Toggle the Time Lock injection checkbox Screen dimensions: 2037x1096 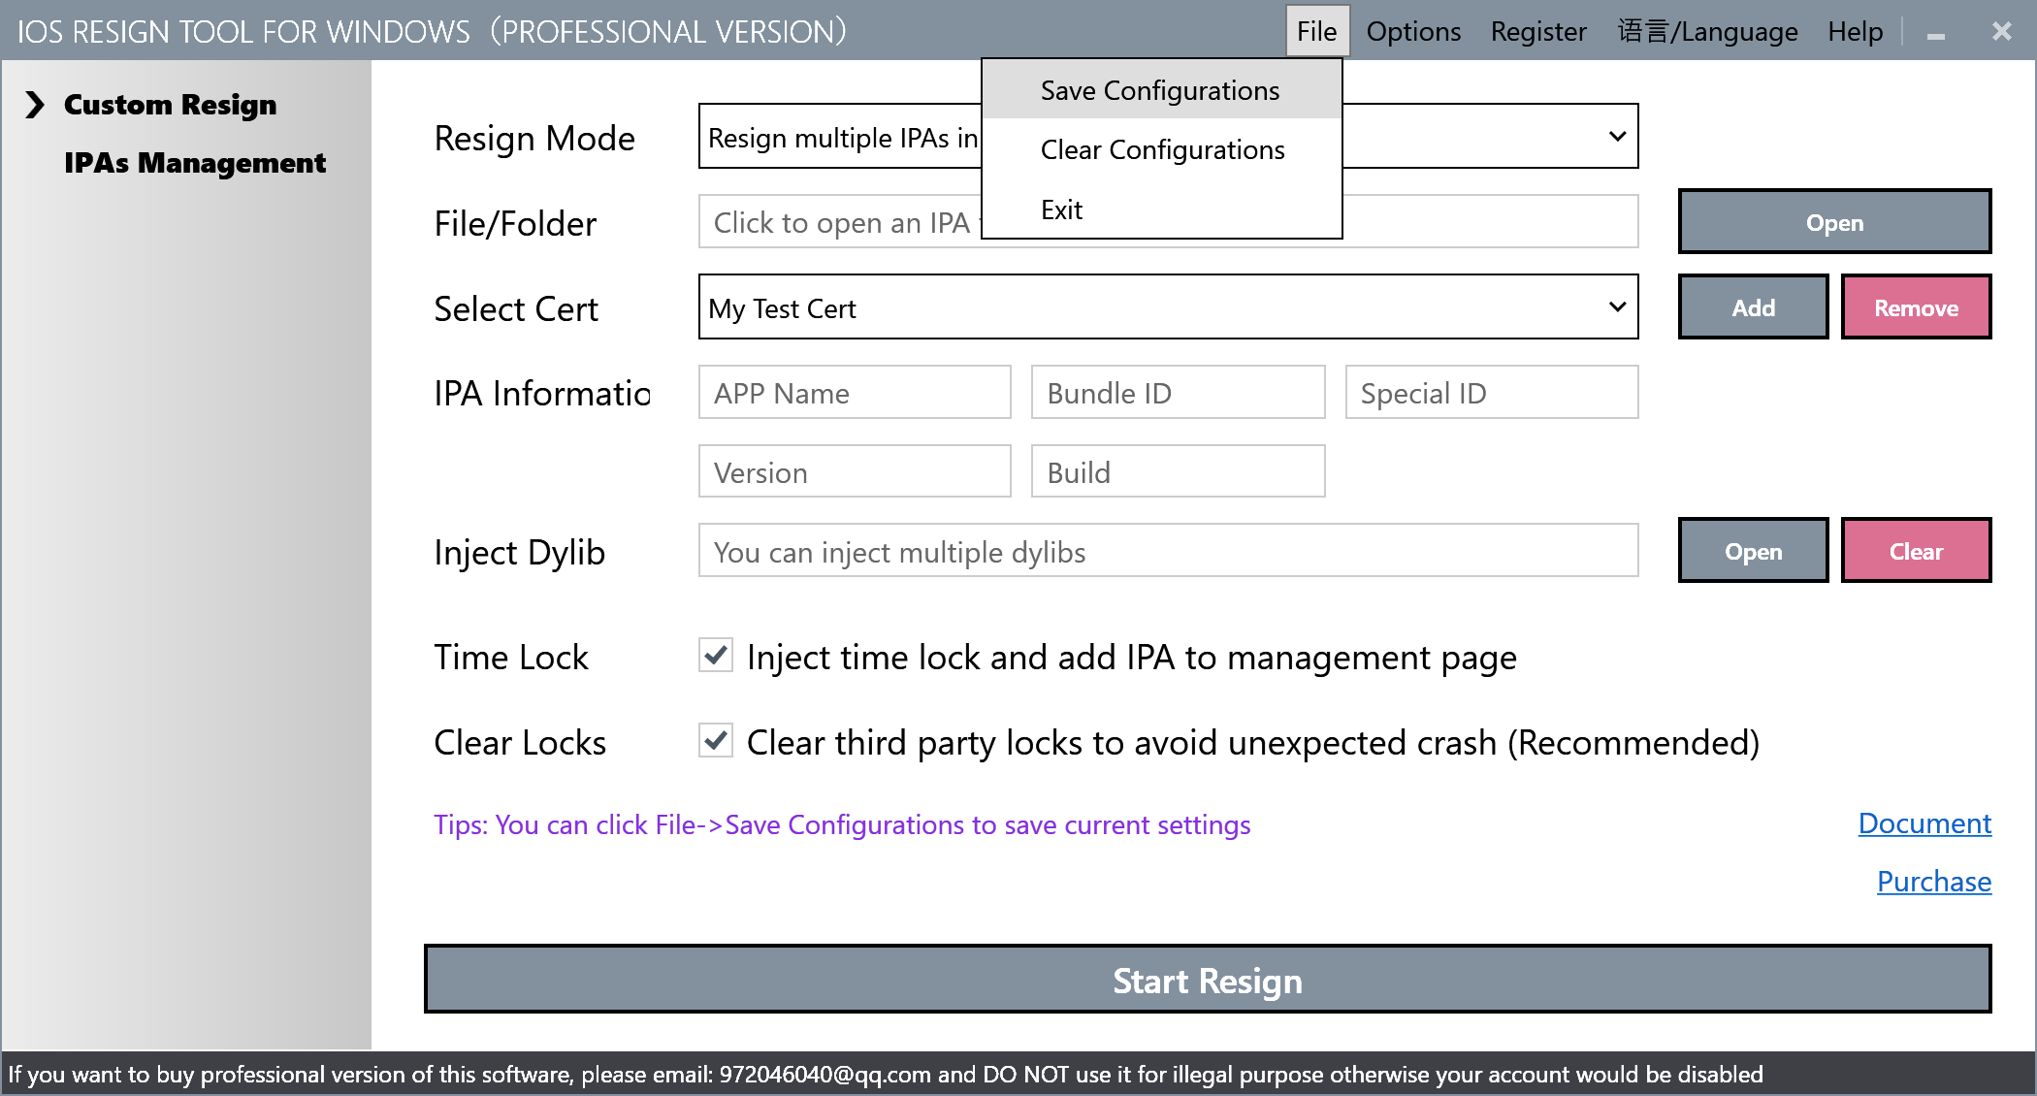tap(716, 656)
